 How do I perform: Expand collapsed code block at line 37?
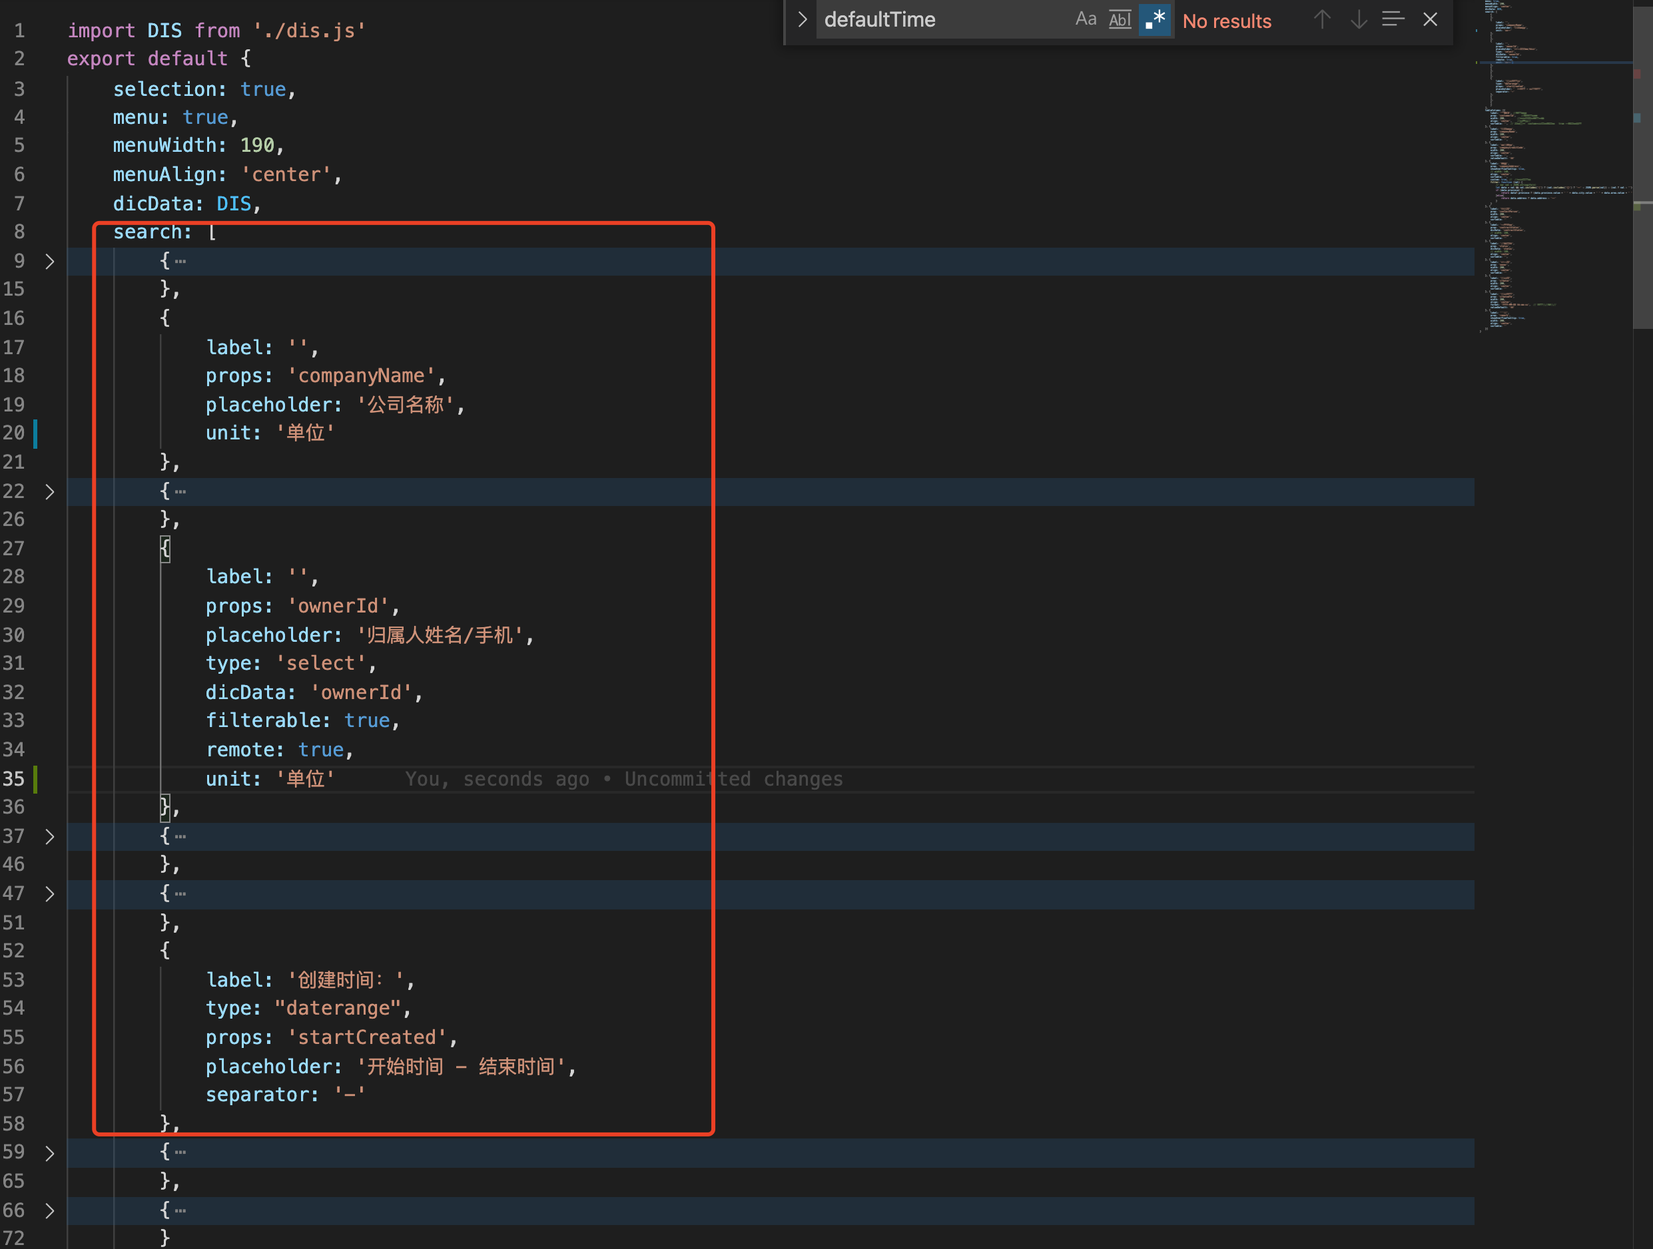click(x=50, y=836)
